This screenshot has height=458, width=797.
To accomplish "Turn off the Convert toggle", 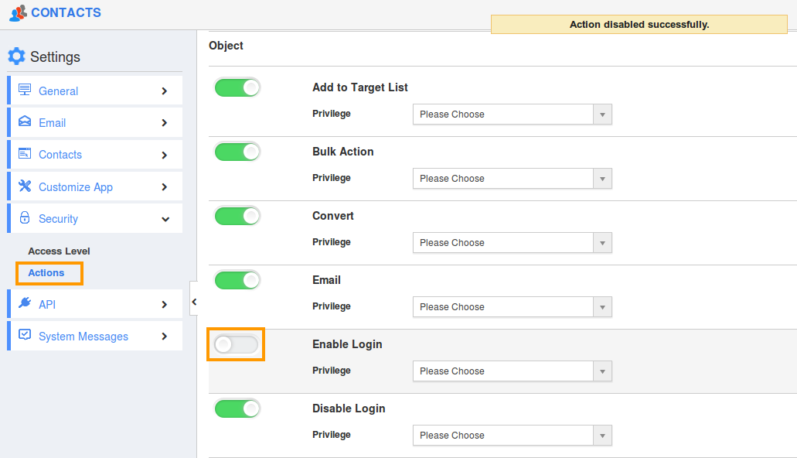I will pos(237,215).
